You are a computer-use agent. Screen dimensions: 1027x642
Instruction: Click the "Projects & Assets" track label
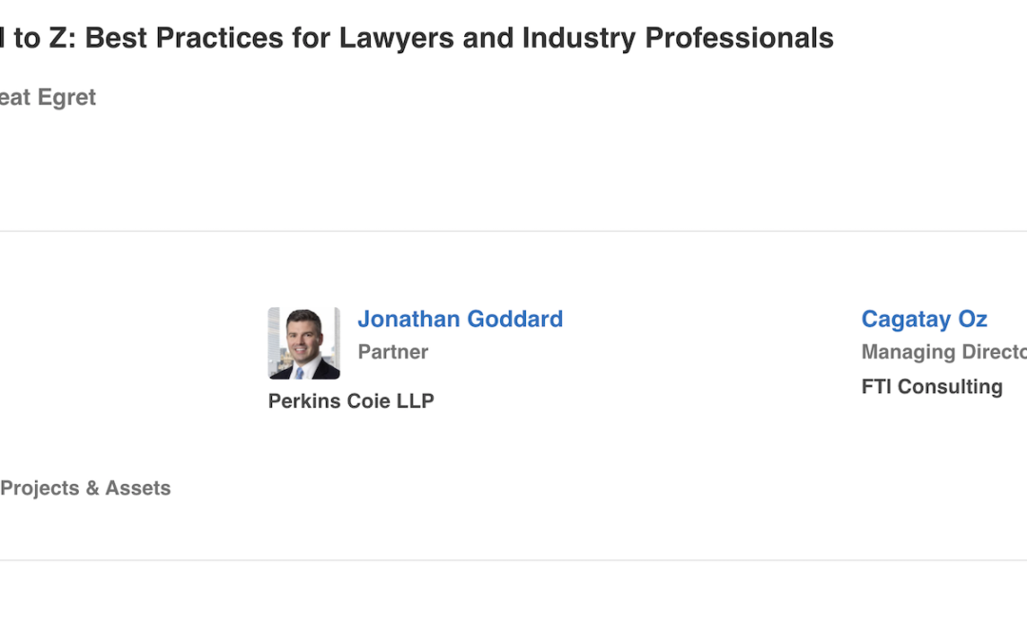(86, 489)
